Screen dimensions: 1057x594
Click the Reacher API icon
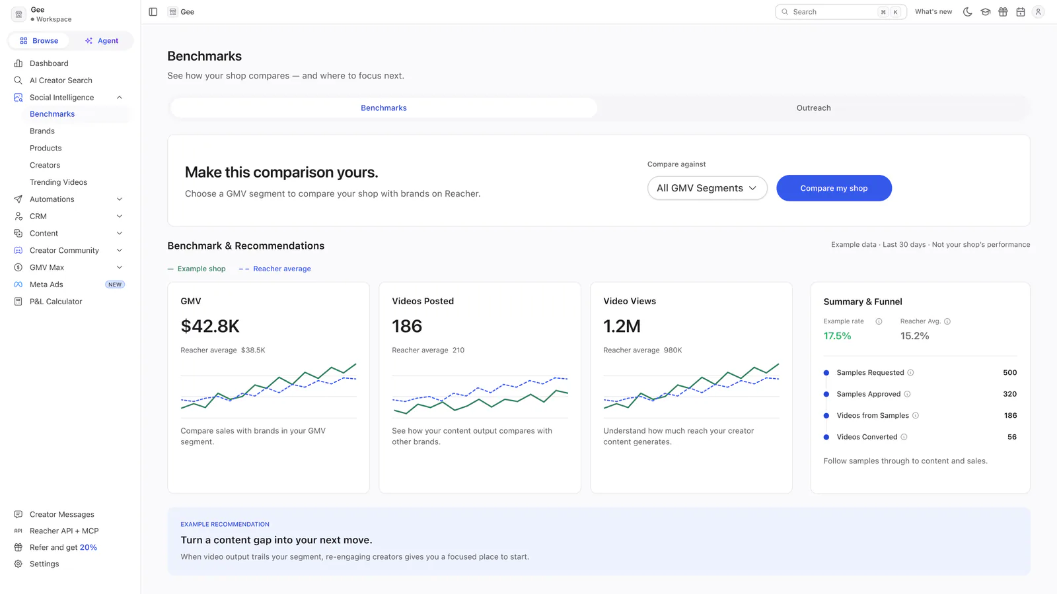point(18,531)
